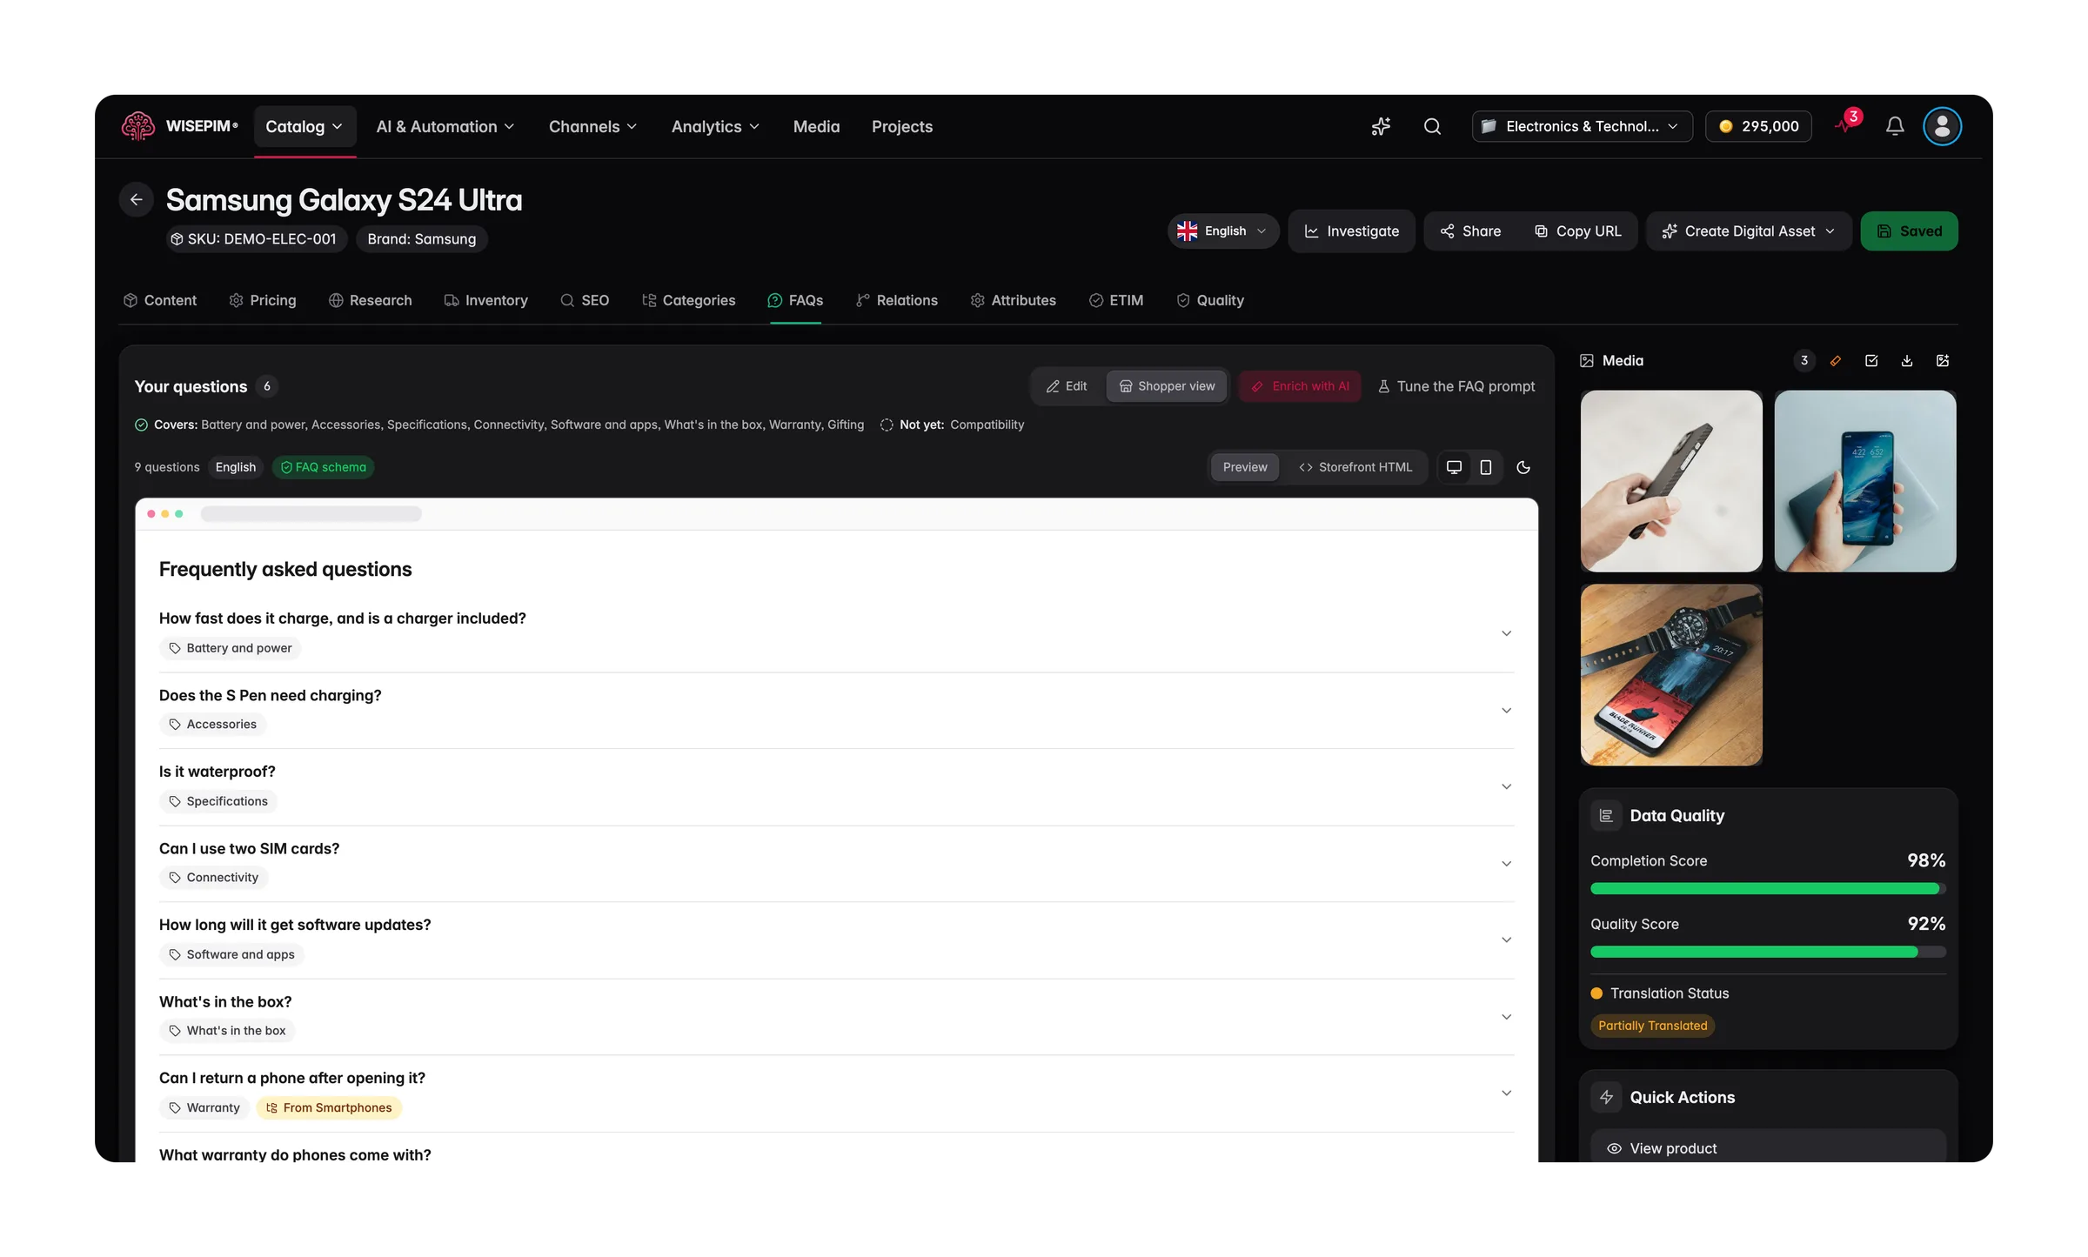The height and width of the screenshot is (1257, 2088).
Task: Click Enrich with AI button
Action: pos(1300,386)
